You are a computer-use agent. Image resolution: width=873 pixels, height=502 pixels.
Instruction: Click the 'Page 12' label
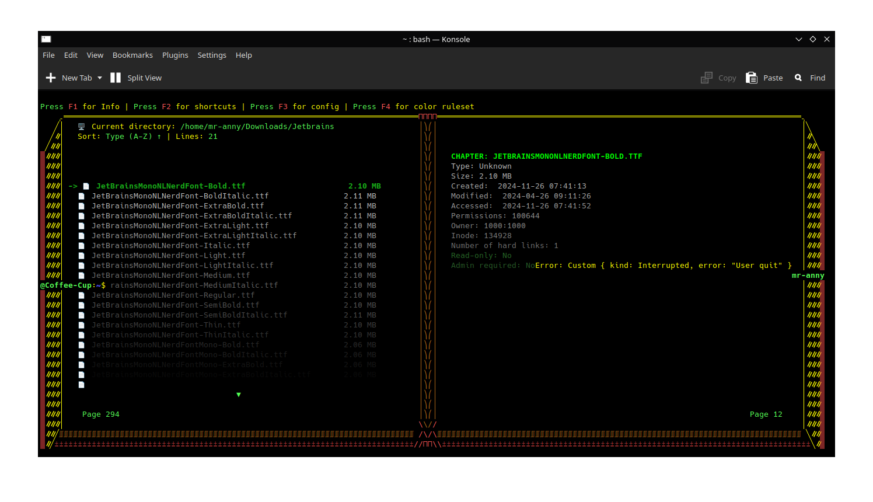(x=766, y=414)
